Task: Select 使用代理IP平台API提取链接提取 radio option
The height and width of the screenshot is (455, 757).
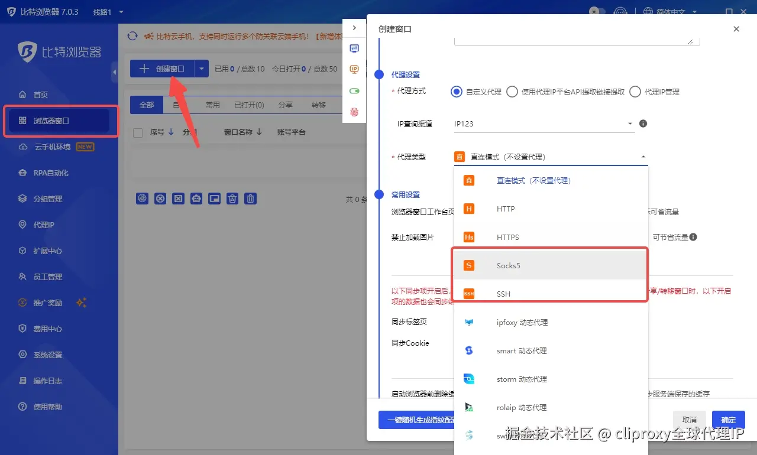Action: click(512, 92)
